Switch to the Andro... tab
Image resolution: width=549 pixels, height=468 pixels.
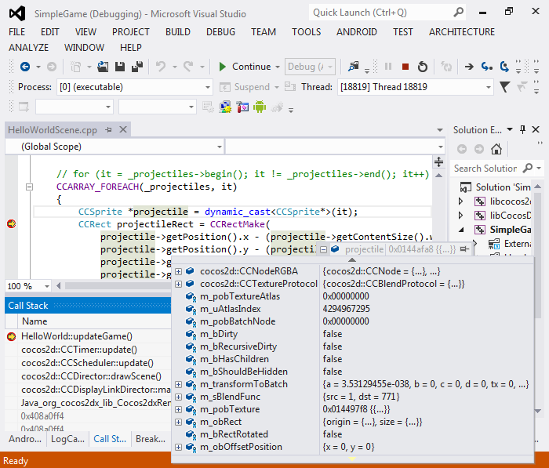[x=25, y=439]
